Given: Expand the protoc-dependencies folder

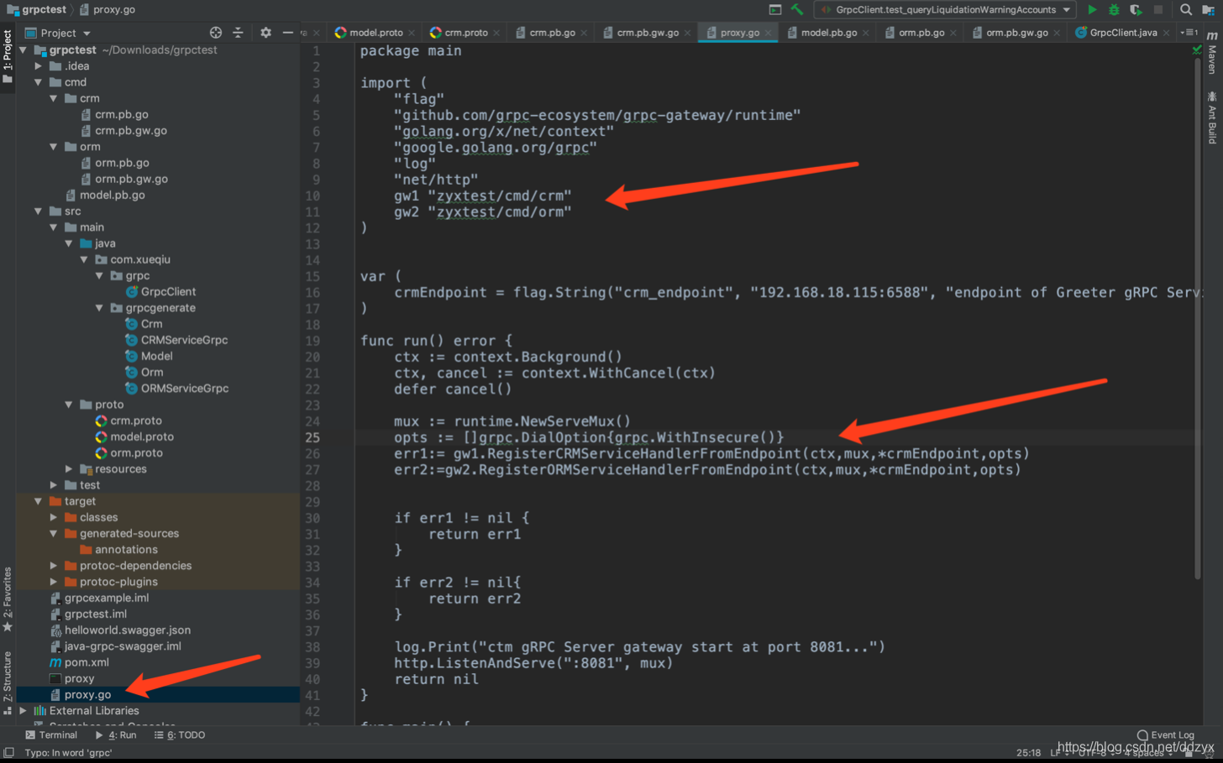Looking at the screenshot, I should click(x=54, y=566).
